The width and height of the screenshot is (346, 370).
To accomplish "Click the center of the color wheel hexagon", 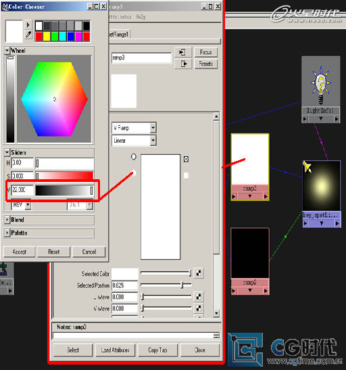I will tap(55, 99).
